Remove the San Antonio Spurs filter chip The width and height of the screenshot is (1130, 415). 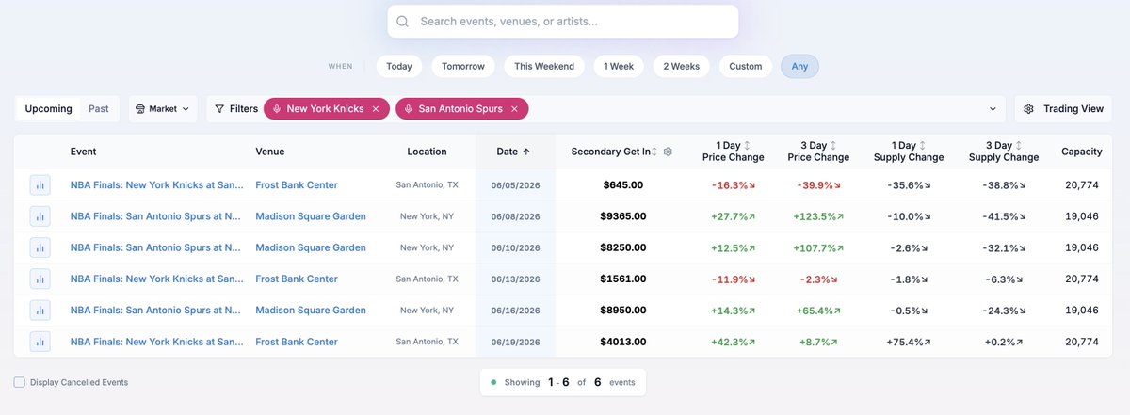pyautogui.click(x=514, y=109)
